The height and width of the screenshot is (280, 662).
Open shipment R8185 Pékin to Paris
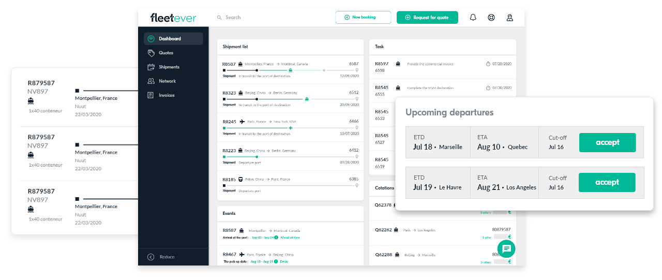pyautogui.click(x=290, y=185)
